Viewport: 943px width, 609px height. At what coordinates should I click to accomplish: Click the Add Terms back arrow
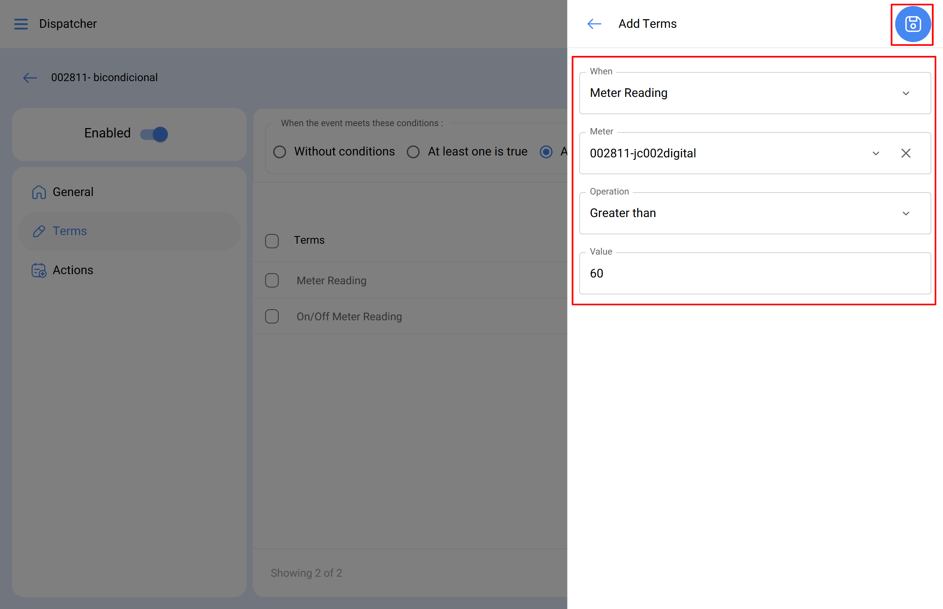click(594, 24)
